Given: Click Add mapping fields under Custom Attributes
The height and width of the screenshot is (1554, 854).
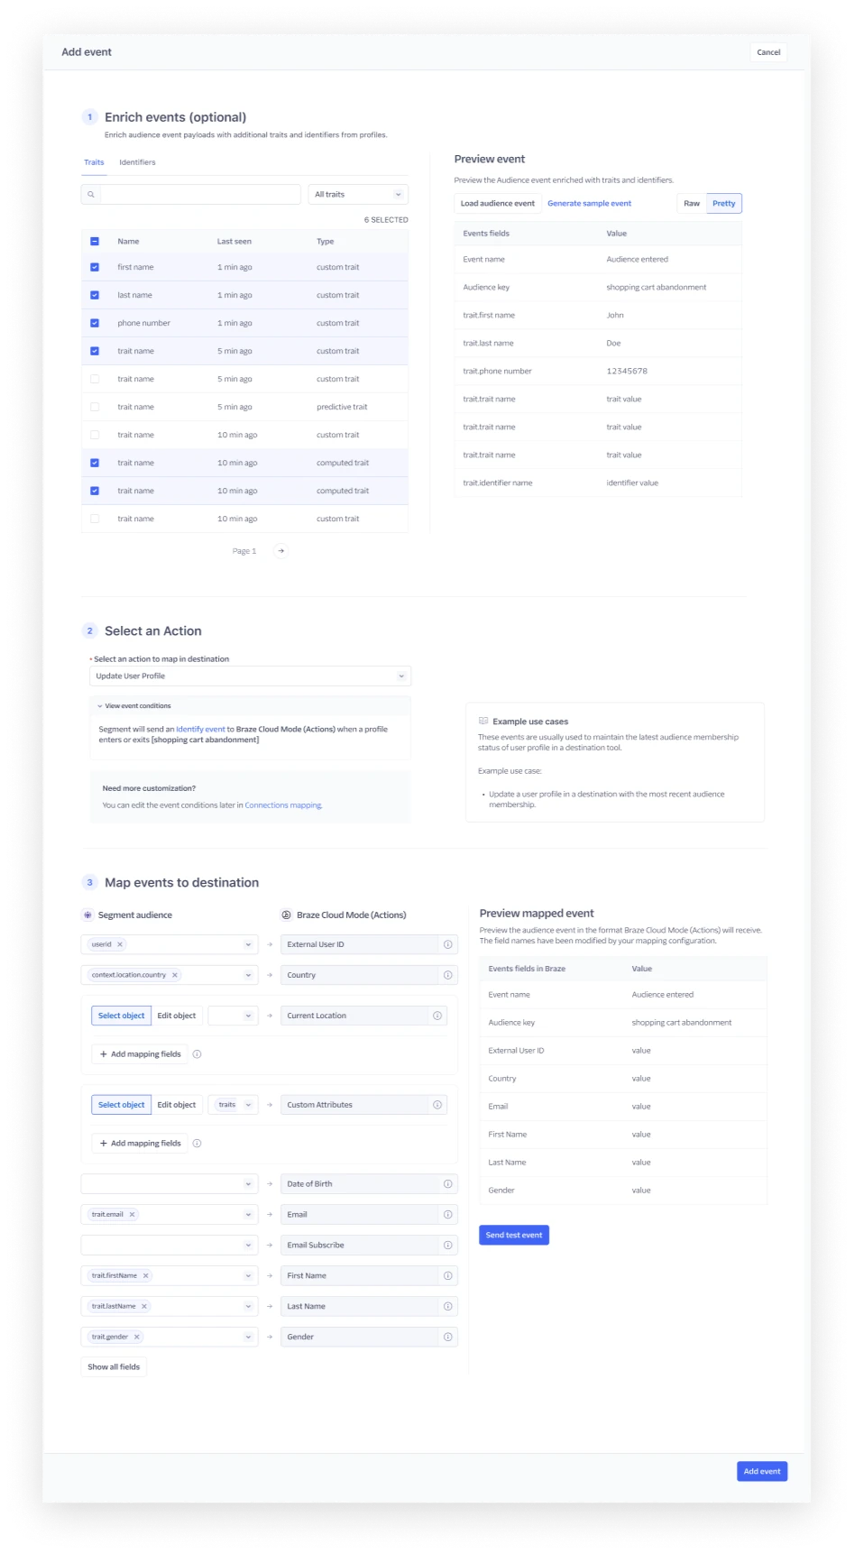Looking at the screenshot, I should pyautogui.click(x=140, y=1143).
